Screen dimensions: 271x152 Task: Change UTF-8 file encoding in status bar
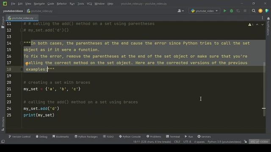187,142
